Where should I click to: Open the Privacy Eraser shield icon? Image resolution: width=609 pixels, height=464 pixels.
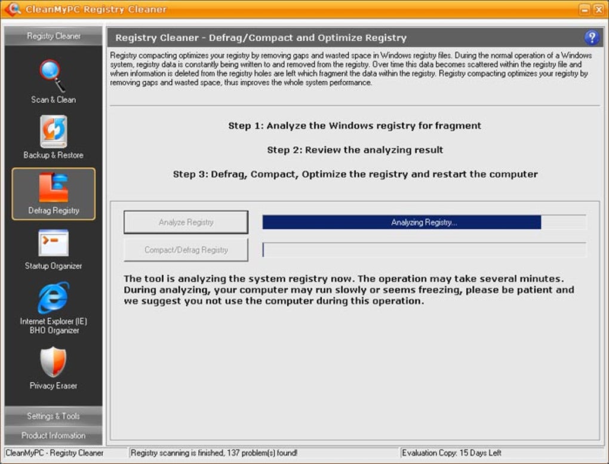click(54, 362)
